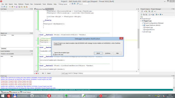The width and height of the screenshot is (175, 98).
Task: Click the Set Debug Desktop icon
Action: pyautogui.click(x=75, y=4)
